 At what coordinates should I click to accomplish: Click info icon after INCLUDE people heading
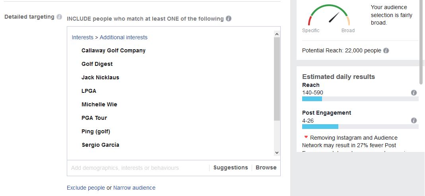pyautogui.click(x=229, y=19)
